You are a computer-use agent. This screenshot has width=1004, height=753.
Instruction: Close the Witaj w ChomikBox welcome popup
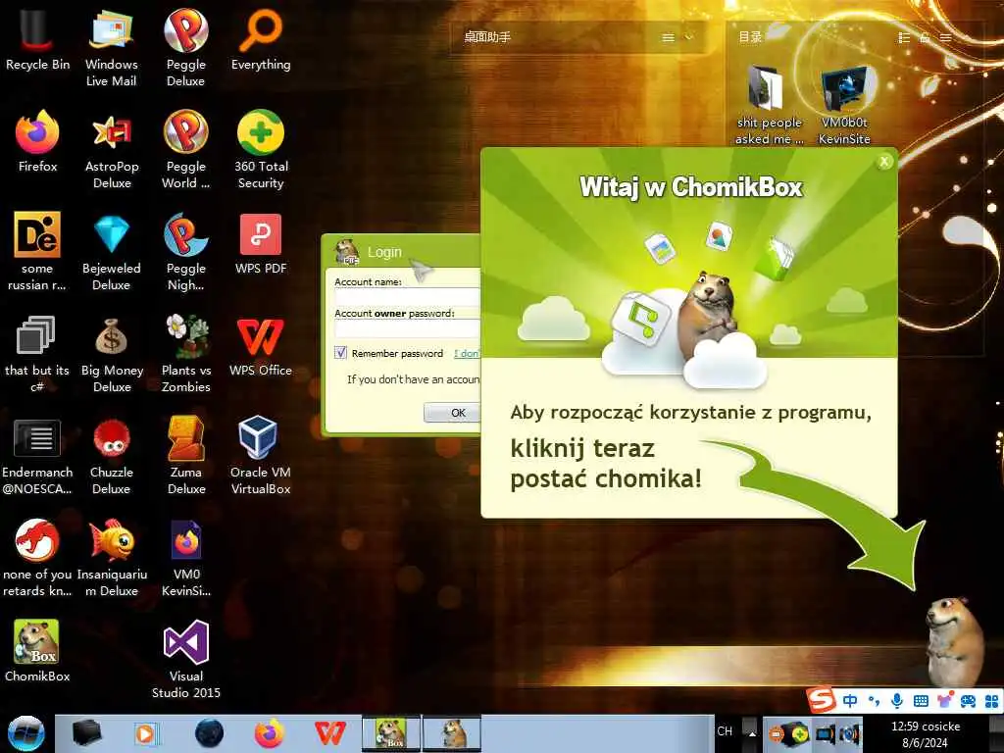pos(884,162)
